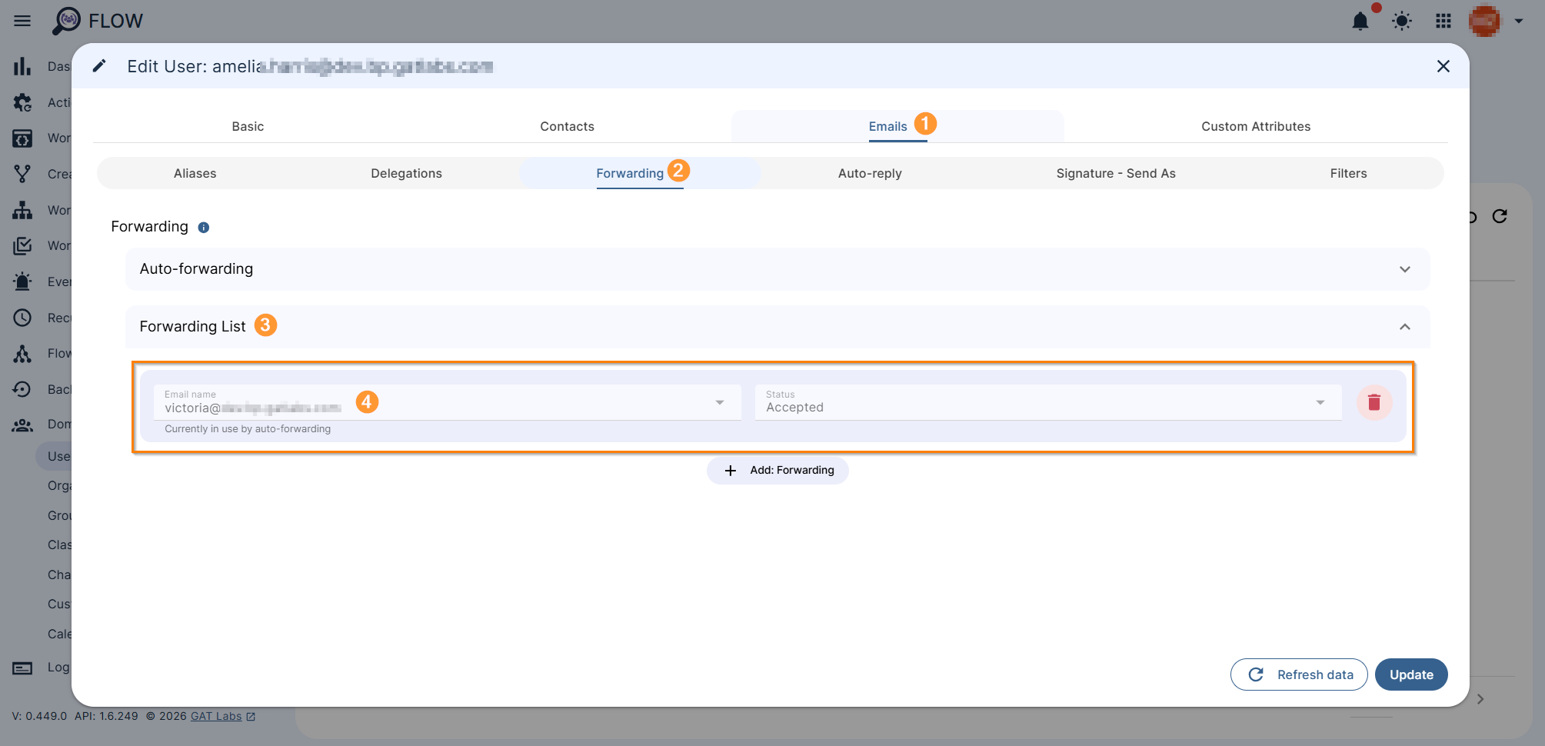Viewport: 1545px width, 746px height.
Task: Click the Domain people sidebar icon
Action: (x=22, y=425)
